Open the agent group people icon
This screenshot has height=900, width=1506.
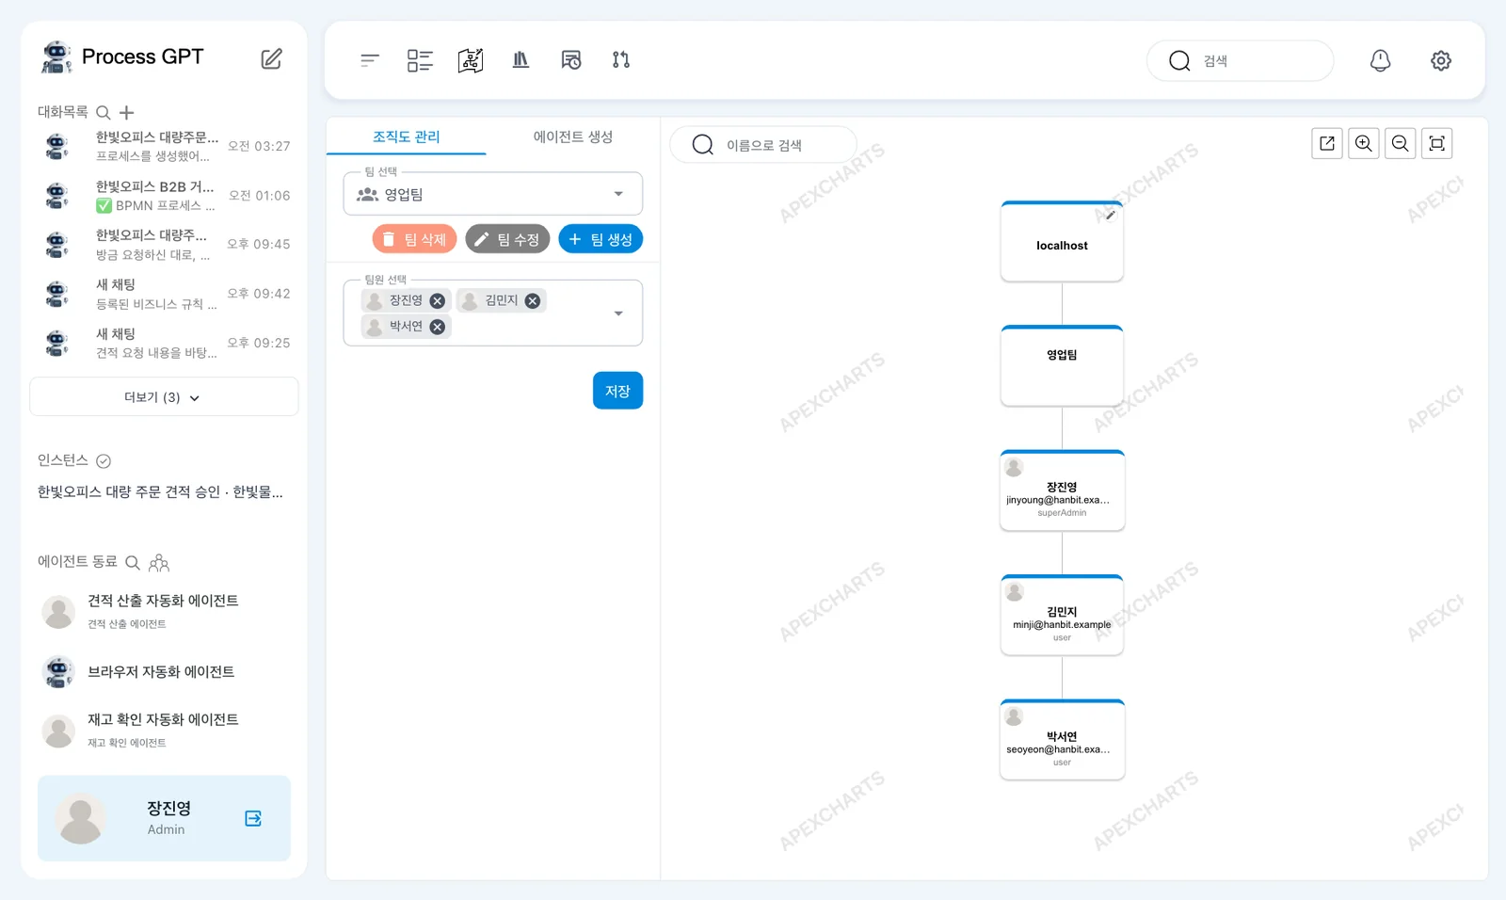[159, 562]
